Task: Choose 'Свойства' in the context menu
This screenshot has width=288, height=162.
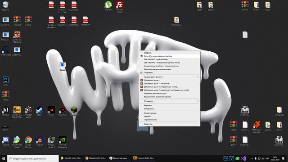Action: point(170,124)
